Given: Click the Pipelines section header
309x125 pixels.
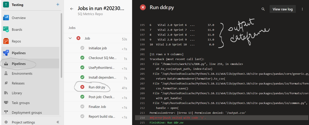Looking at the screenshot, I should point(19,53).
